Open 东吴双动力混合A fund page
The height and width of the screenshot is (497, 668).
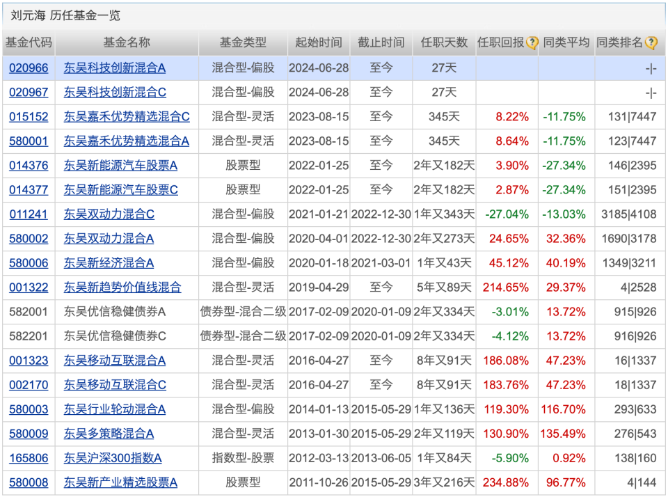coord(109,238)
